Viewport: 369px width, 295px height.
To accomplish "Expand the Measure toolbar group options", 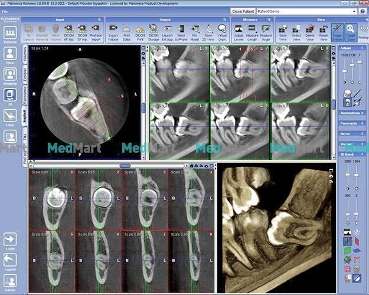I will point(269,19).
